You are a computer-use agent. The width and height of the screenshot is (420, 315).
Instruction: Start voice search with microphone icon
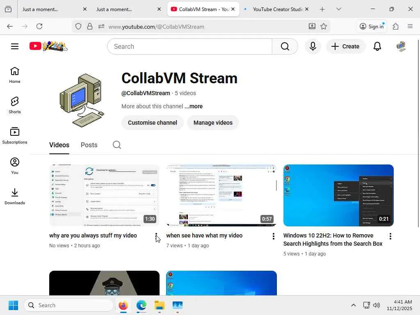pyautogui.click(x=313, y=46)
